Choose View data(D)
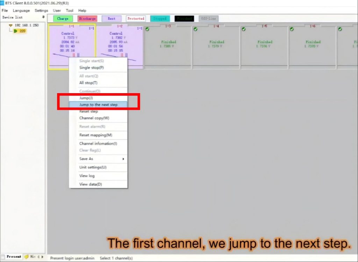Image resolution: width=358 pixels, height=262 pixels. [98, 184]
